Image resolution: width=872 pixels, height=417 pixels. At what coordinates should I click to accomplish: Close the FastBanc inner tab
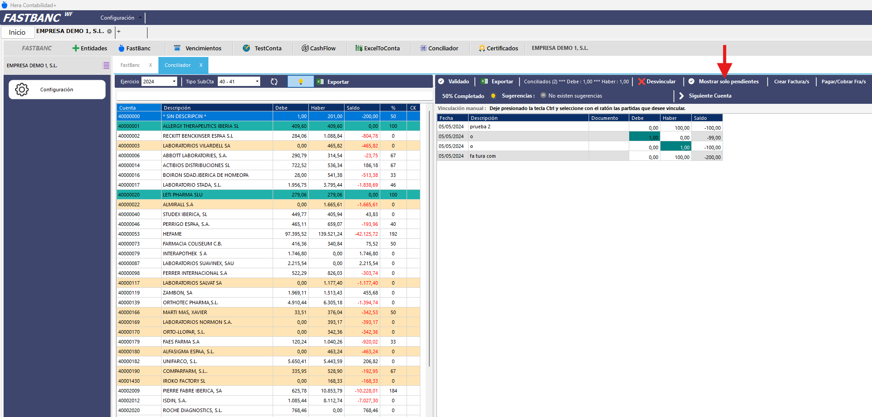(150, 65)
